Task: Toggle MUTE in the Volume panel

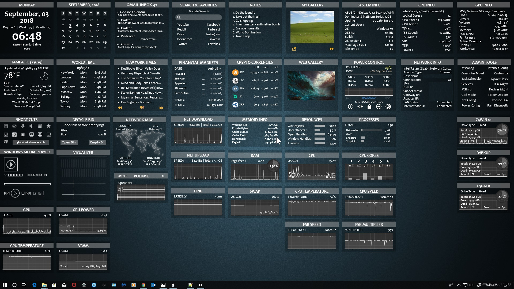Action: pos(123,176)
